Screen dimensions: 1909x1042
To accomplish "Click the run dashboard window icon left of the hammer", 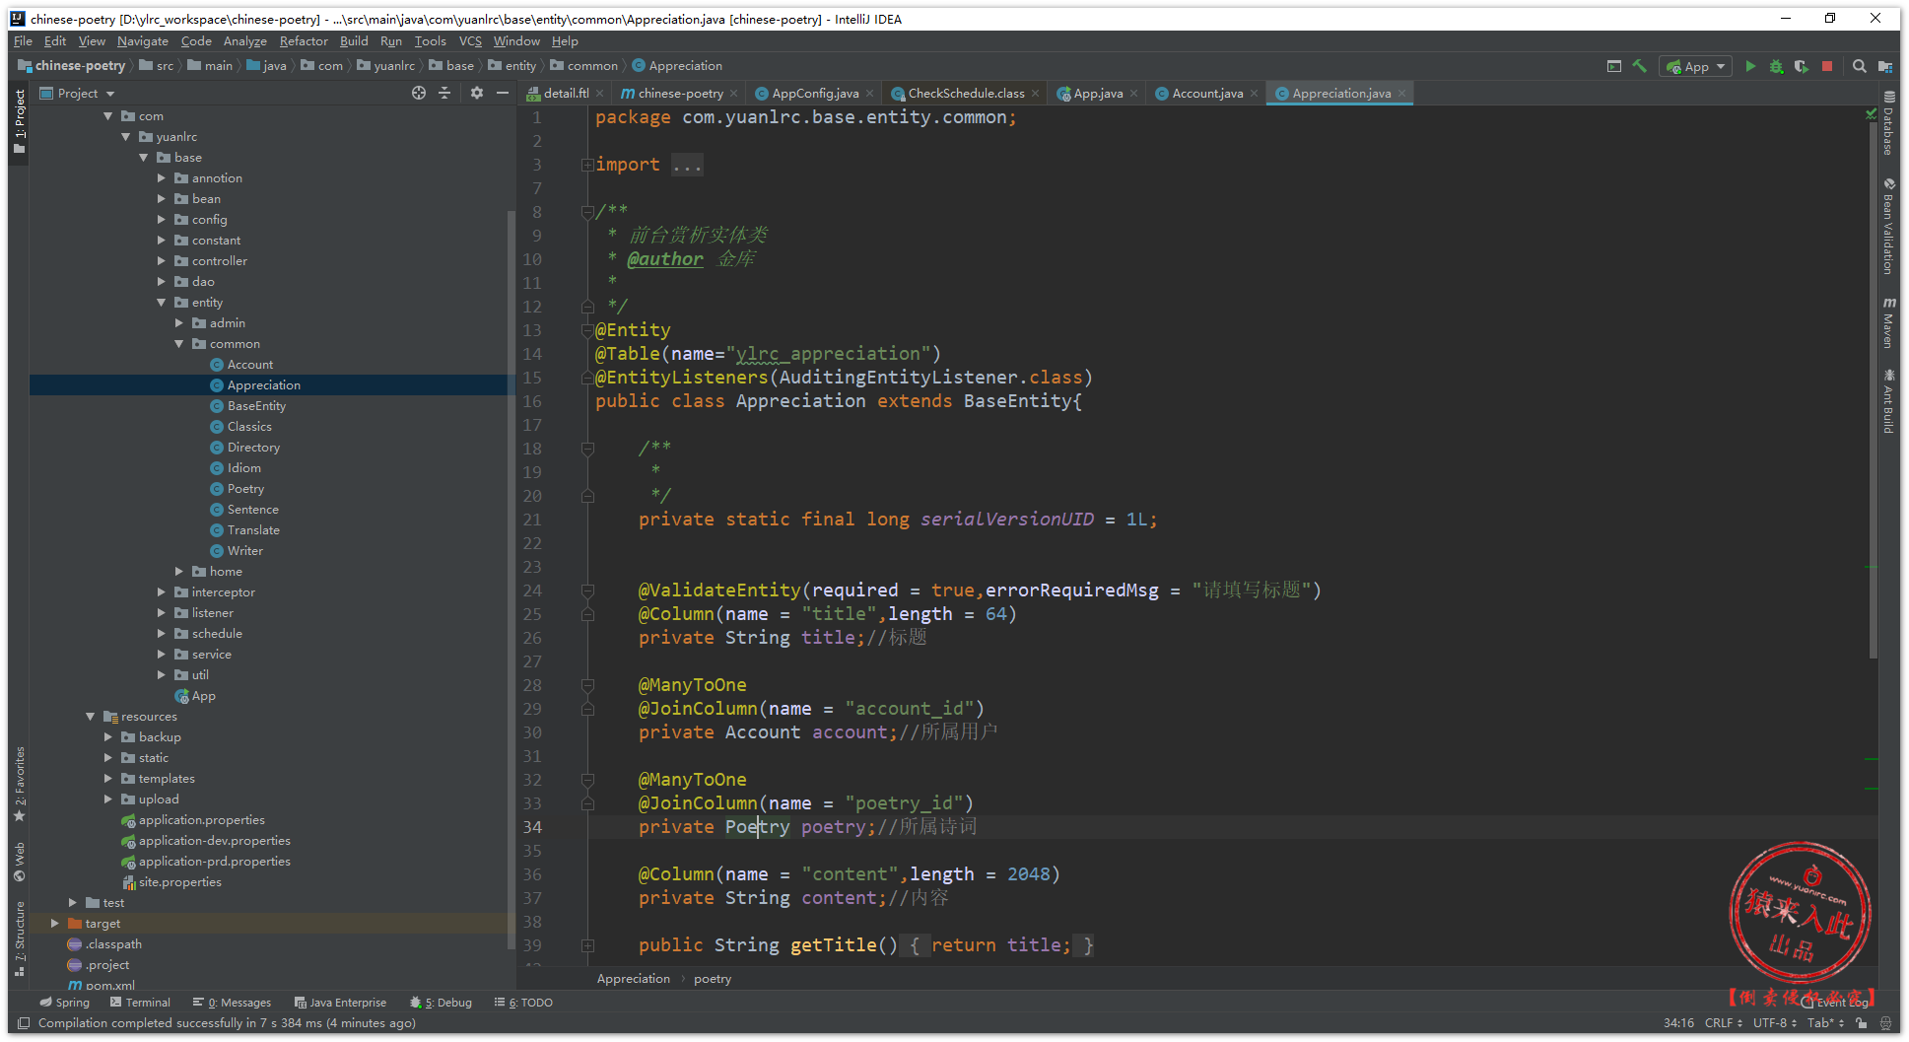I will 1614,66.
